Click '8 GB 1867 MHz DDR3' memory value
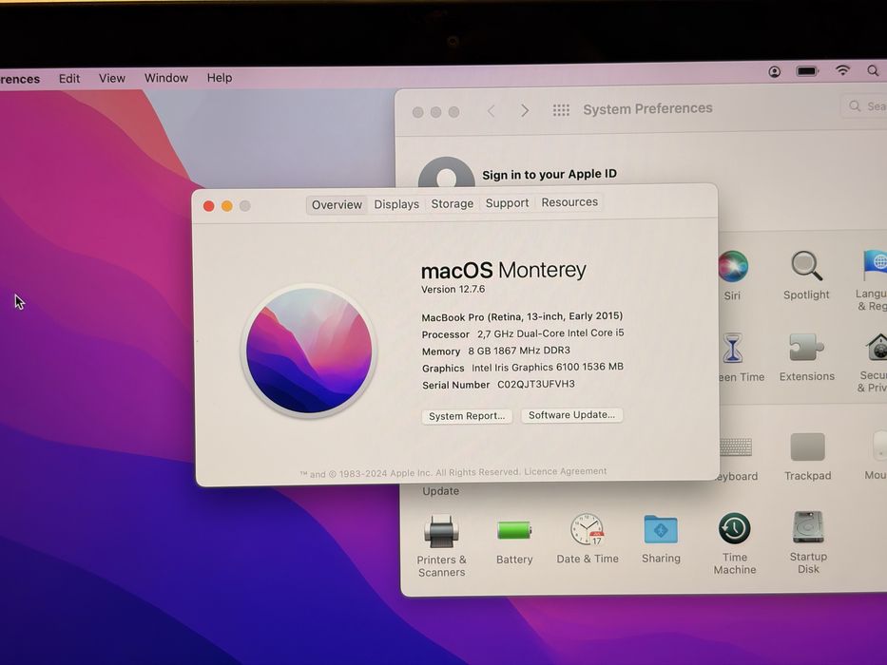Viewport: 887px width, 665px height. point(519,351)
